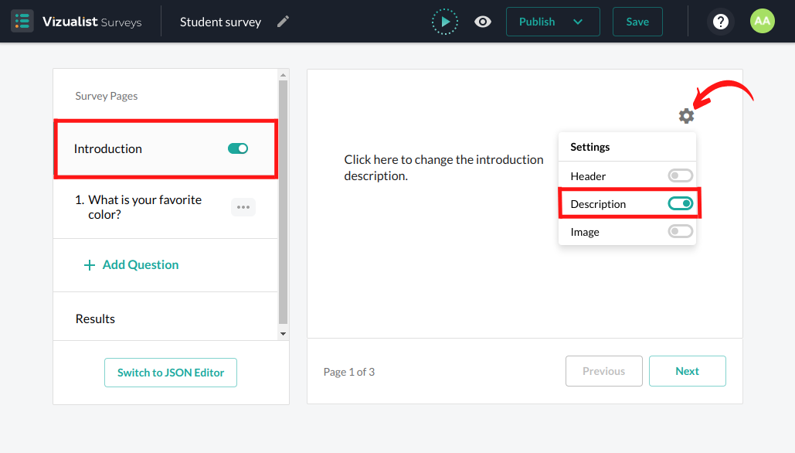Toggle the Introduction page switch
Viewport: 795px width, 453px height.
click(x=238, y=148)
